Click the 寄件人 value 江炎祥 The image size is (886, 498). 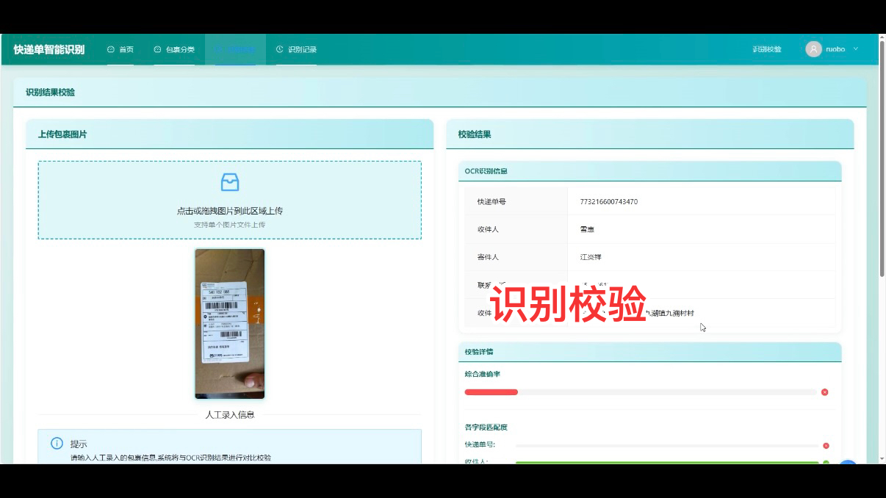point(591,257)
